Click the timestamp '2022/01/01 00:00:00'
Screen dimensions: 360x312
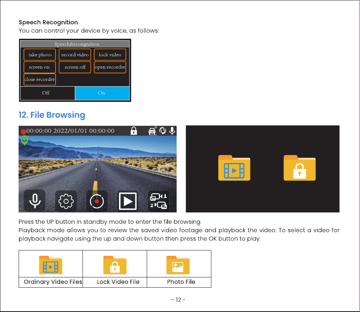(84, 131)
